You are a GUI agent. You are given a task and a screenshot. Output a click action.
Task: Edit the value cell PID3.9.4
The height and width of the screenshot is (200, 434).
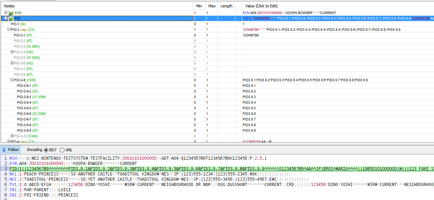[338, 103]
